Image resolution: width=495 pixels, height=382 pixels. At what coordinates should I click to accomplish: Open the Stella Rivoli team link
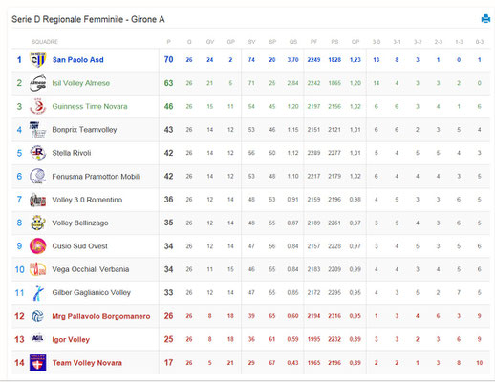72,153
